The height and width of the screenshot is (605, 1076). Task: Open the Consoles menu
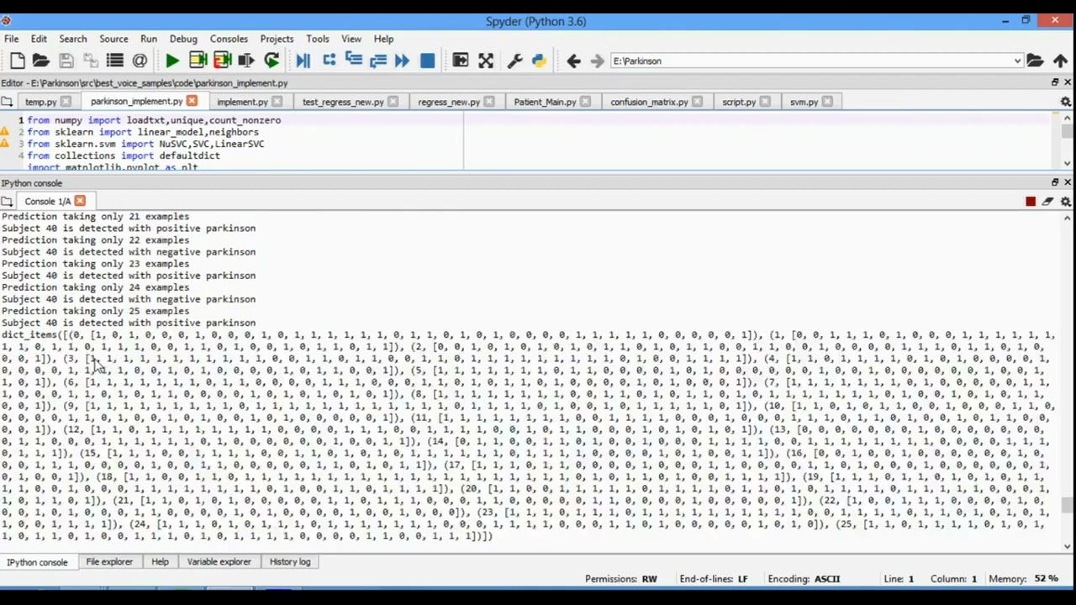pyautogui.click(x=229, y=39)
